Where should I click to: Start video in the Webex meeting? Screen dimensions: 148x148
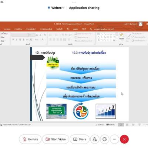click(x=55, y=139)
